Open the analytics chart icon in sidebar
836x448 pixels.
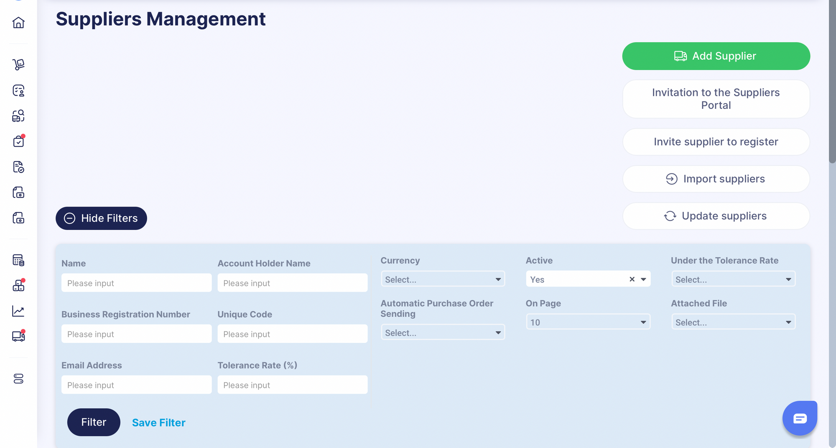pyautogui.click(x=18, y=311)
